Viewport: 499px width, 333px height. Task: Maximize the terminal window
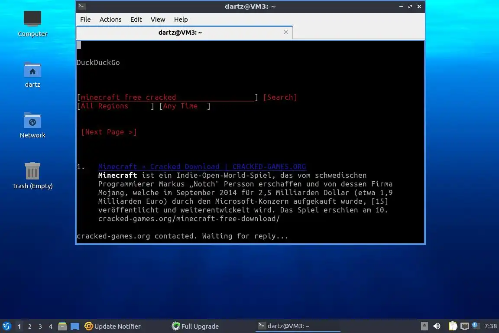tap(410, 7)
